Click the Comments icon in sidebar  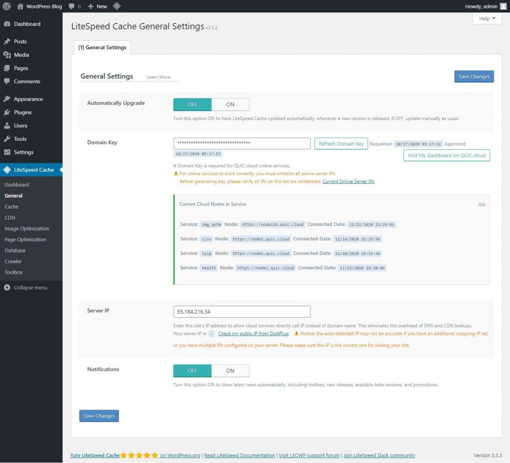point(7,81)
